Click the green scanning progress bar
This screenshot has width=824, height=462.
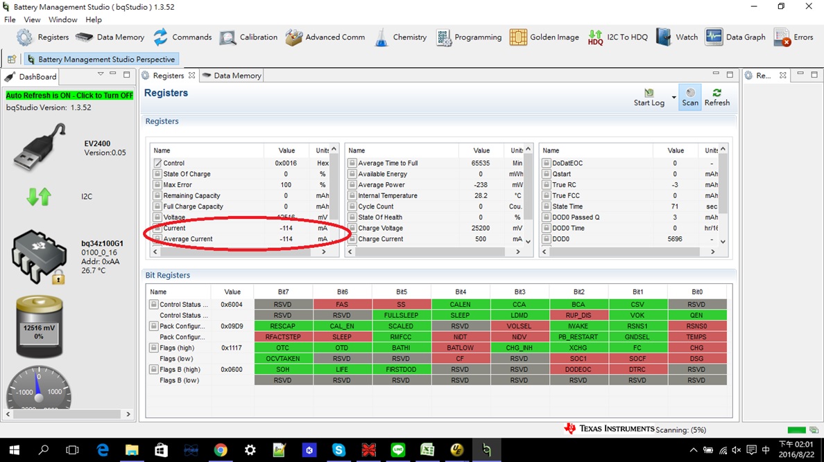pos(797,430)
